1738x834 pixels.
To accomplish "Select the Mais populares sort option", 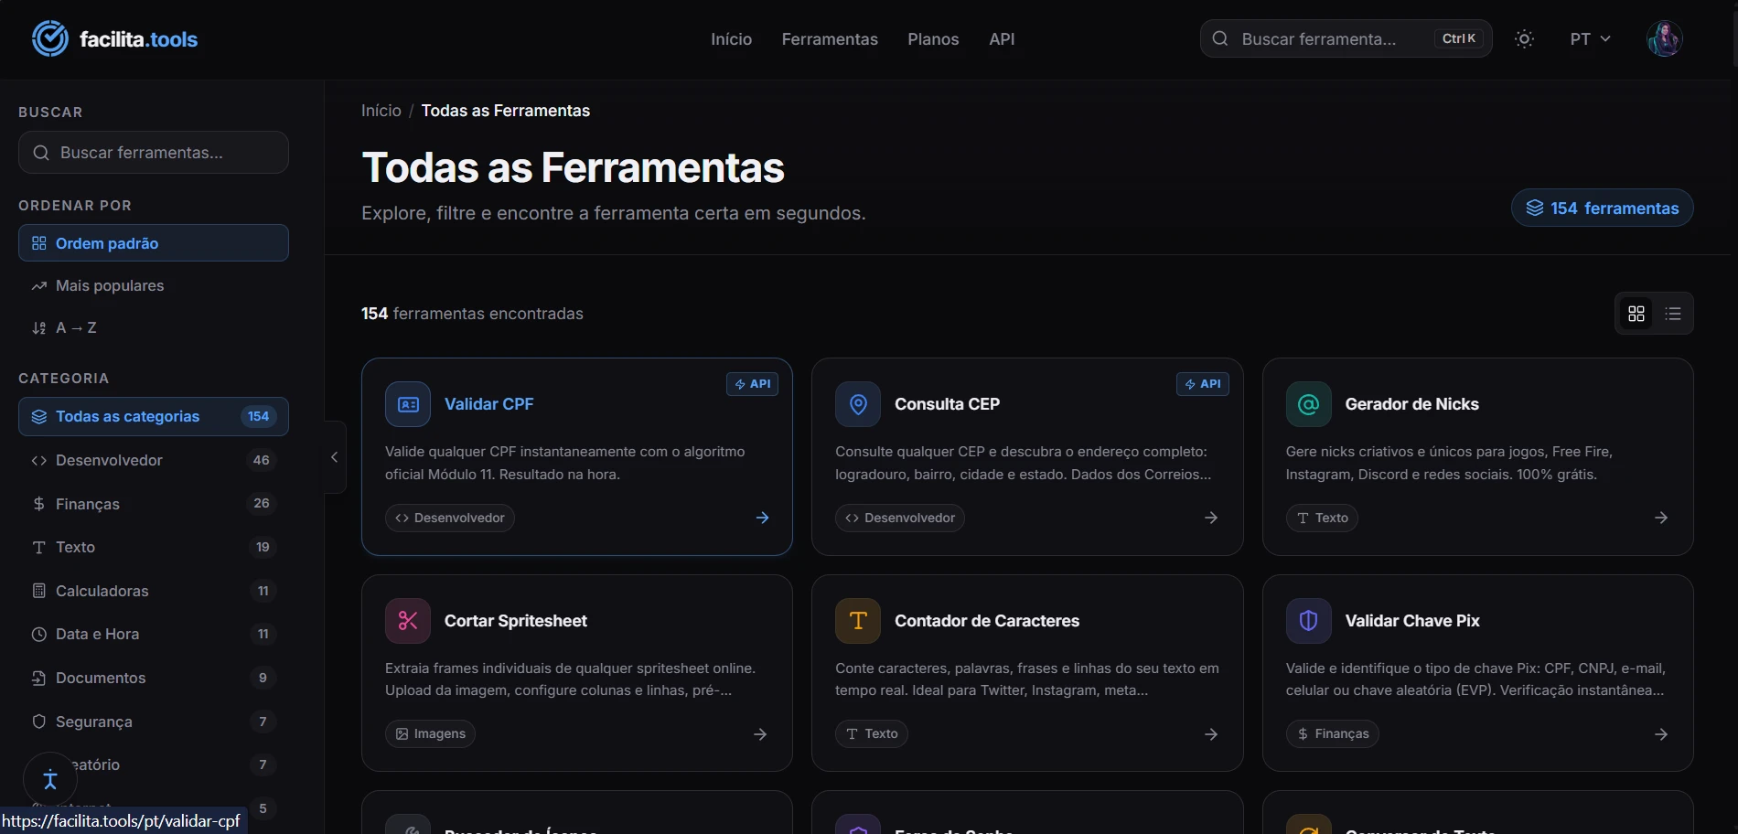I will pyautogui.click(x=110, y=285).
